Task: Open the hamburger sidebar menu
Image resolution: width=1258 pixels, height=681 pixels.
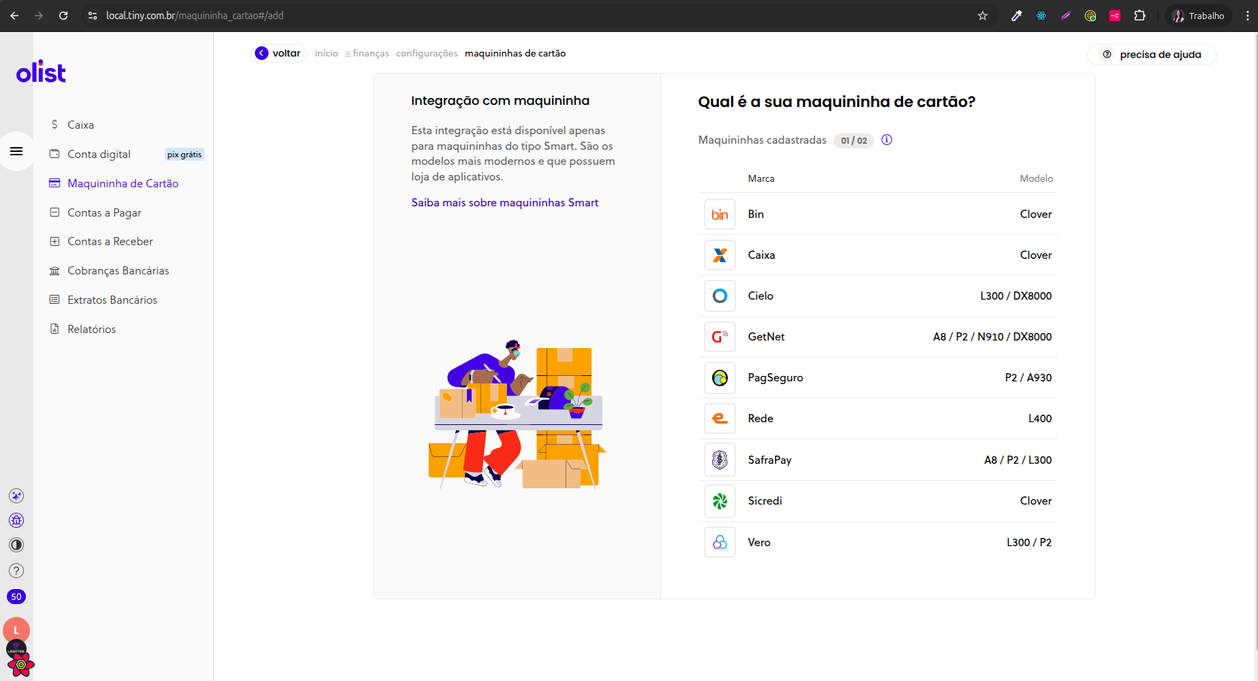Action: click(x=16, y=151)
